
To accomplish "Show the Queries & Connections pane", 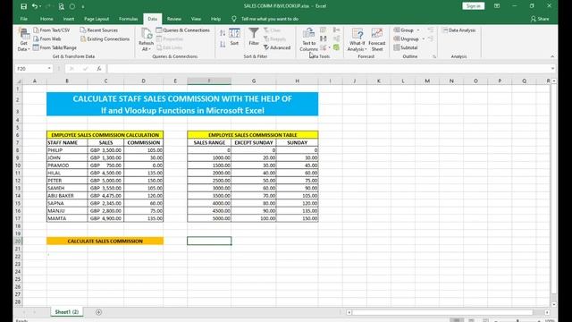I will click(x=183, y=30).
